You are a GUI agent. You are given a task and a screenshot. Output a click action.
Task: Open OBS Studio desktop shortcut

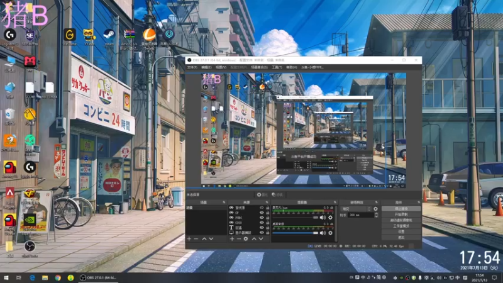tap(30, 247)
